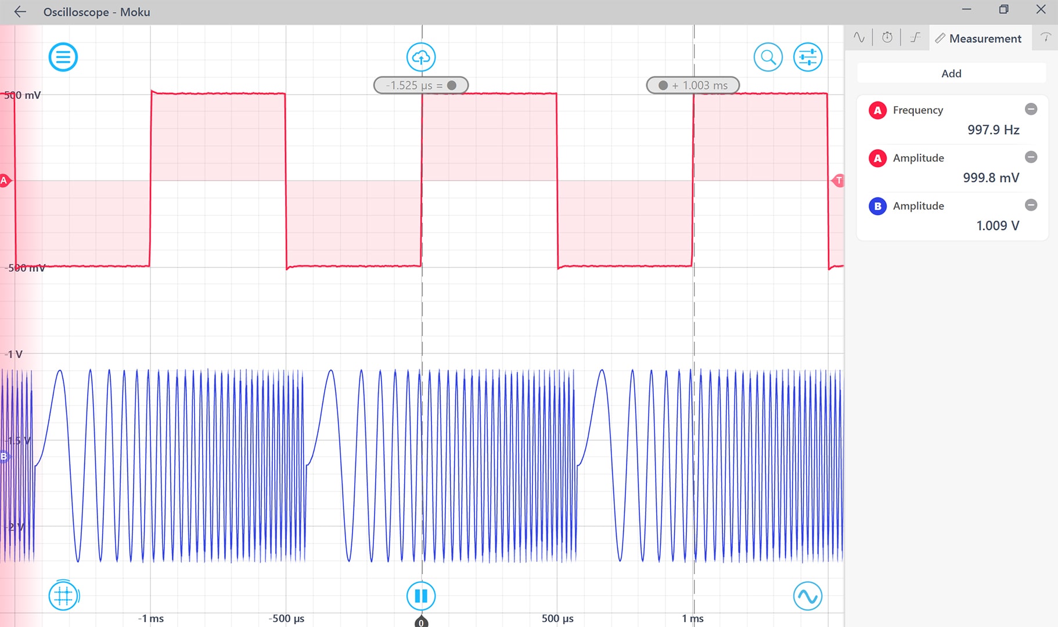Open the waveform generator icon bottom right
Viewport: 1058px width, 627px height.
point(808,595)
